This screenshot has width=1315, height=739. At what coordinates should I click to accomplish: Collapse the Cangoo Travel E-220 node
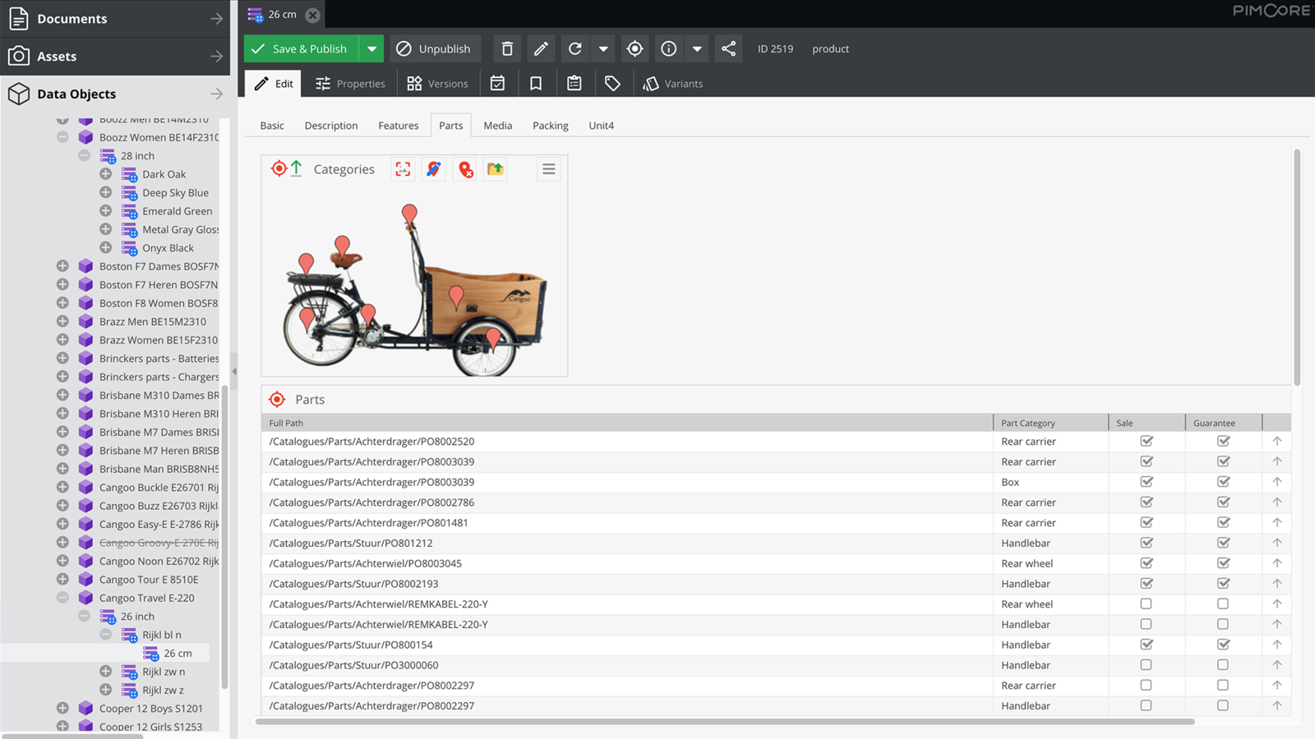point(62,598)
